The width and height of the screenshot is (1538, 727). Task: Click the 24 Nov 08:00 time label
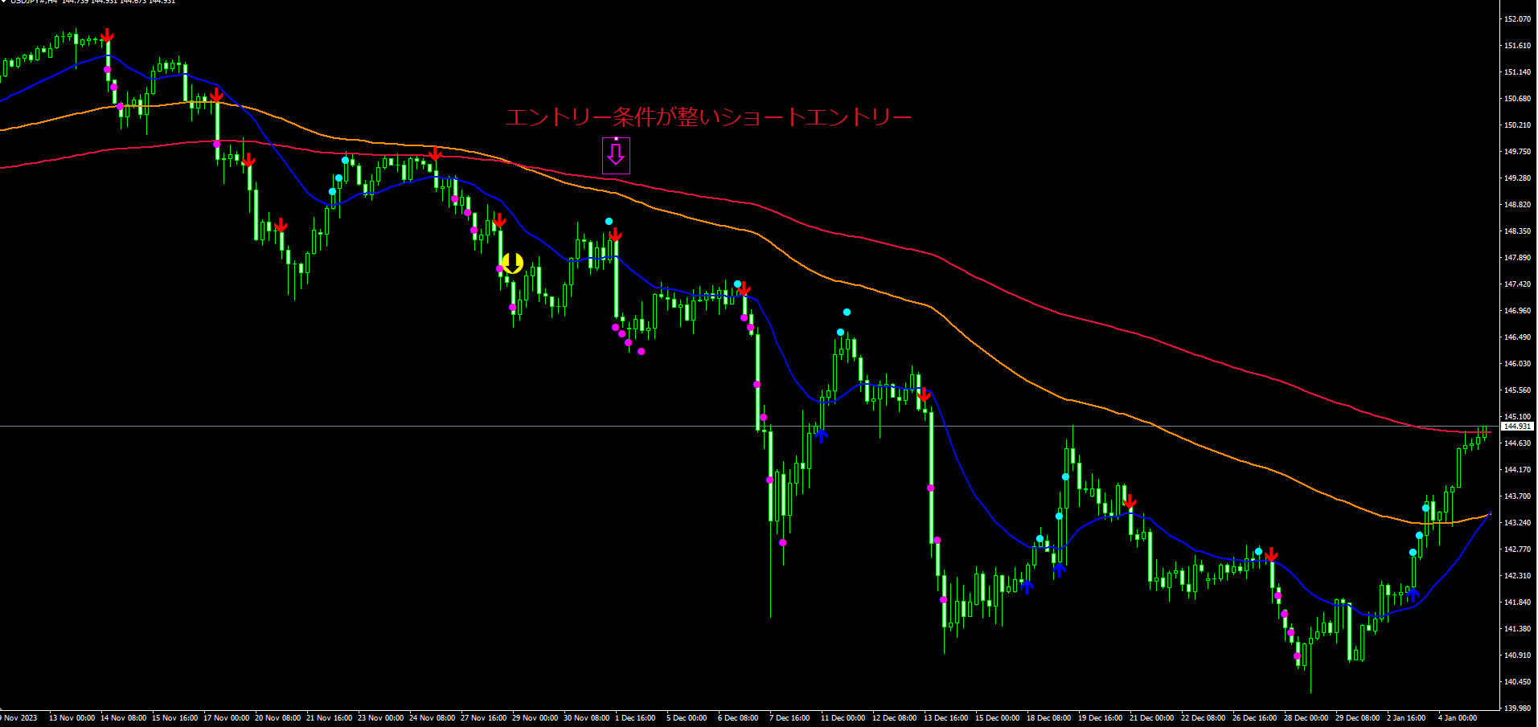(432, 718)
